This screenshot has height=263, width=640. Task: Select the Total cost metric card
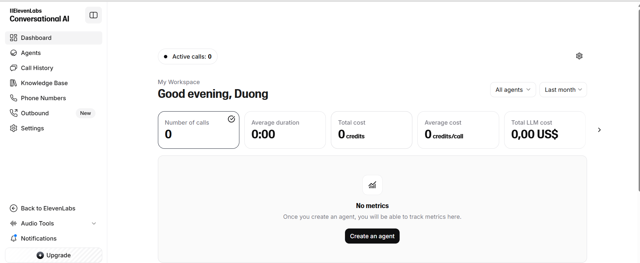[371, 130]
